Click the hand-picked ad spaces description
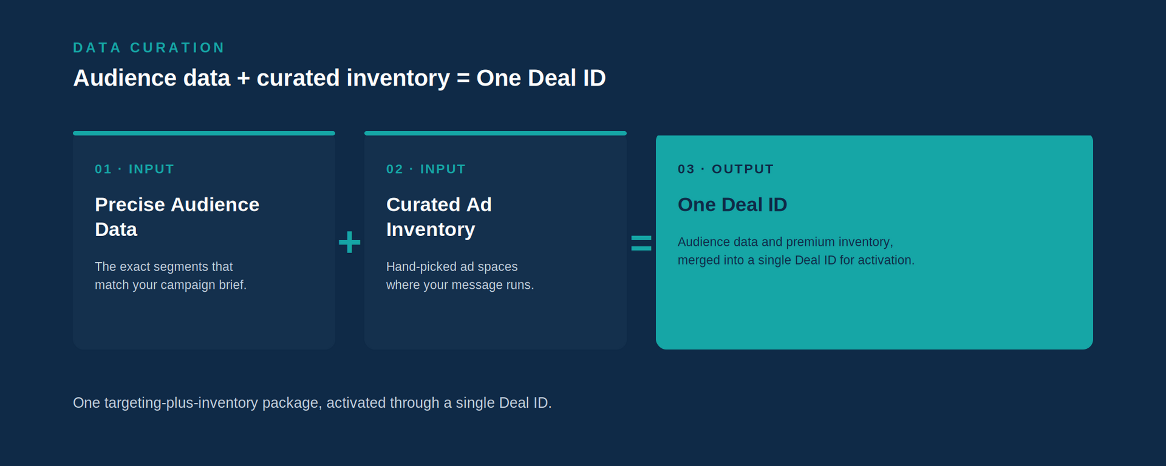Screen dimensions: 1166x466 [460, 275]
